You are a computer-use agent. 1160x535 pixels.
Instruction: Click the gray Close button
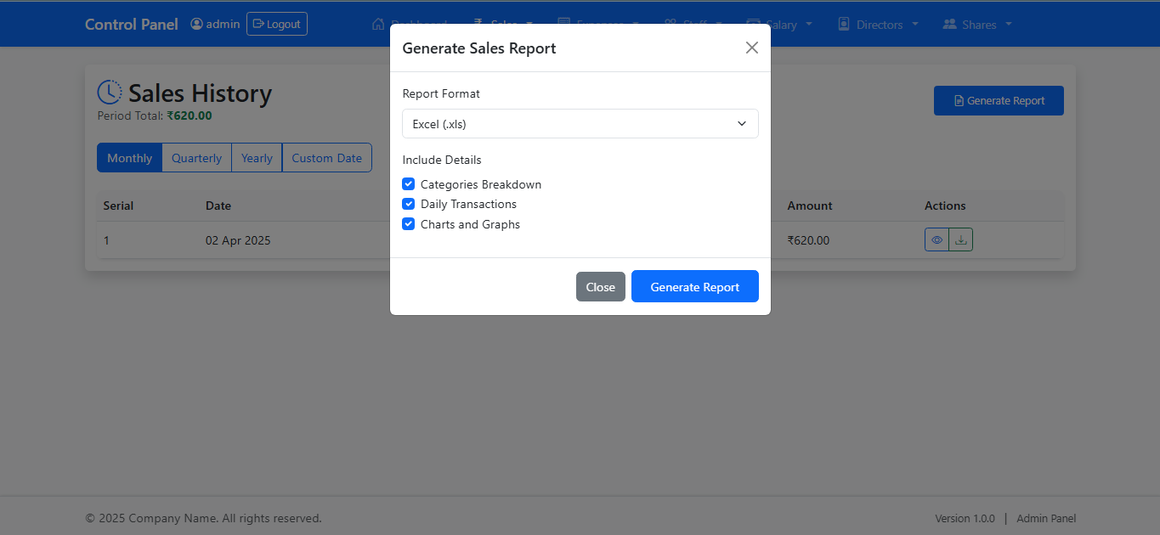(600, 287)
